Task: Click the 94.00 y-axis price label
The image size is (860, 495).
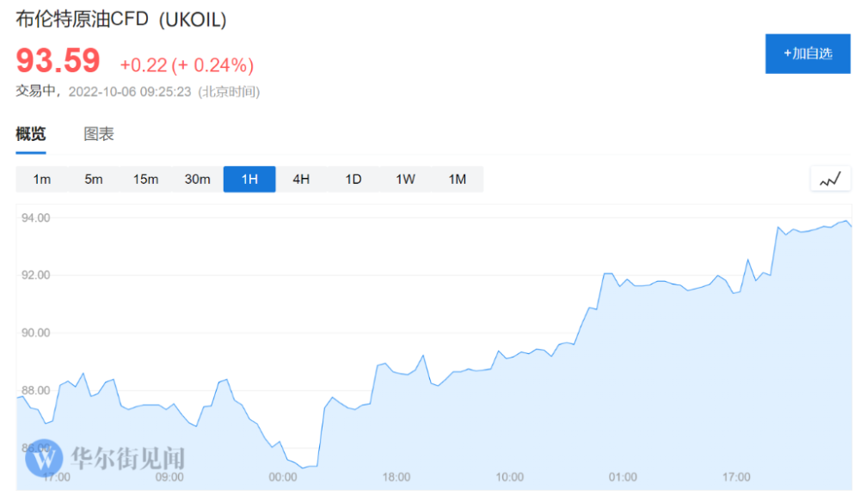Action: [35, 218]
